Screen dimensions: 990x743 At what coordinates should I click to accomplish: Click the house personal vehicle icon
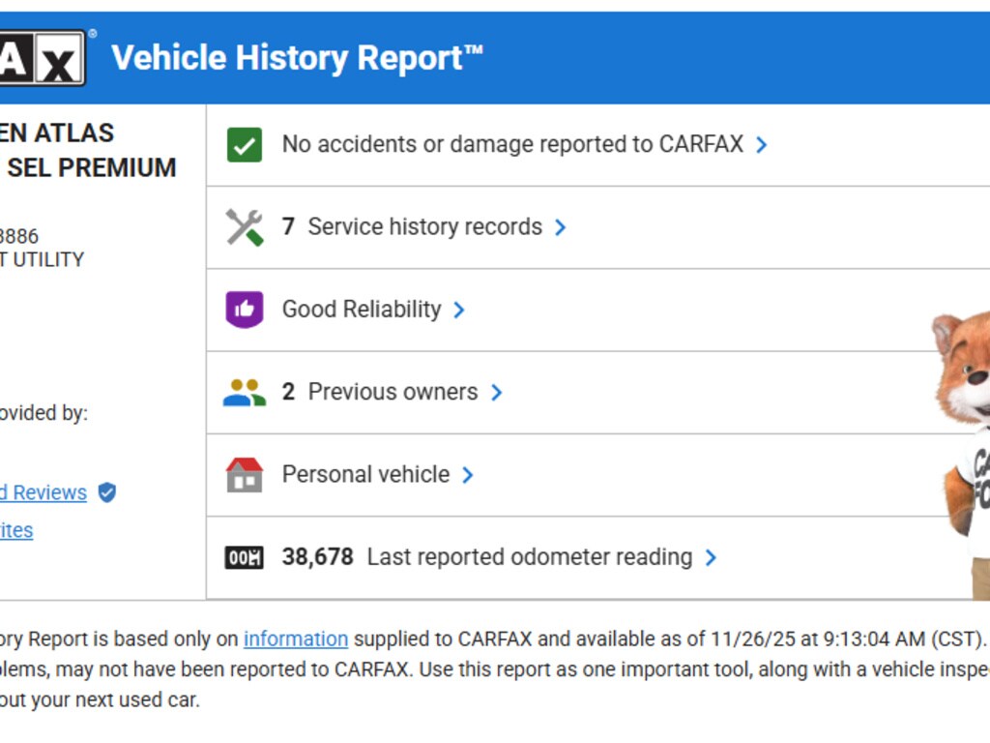(x=245, y=475)
